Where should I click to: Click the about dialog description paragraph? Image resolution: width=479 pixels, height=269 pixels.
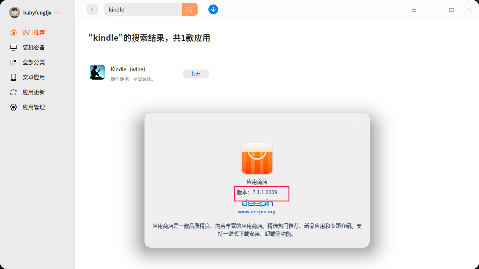(257, 230)
